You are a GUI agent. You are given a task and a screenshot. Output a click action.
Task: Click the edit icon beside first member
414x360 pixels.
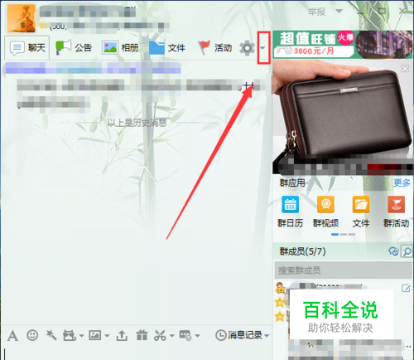click(x=406, y=288)
